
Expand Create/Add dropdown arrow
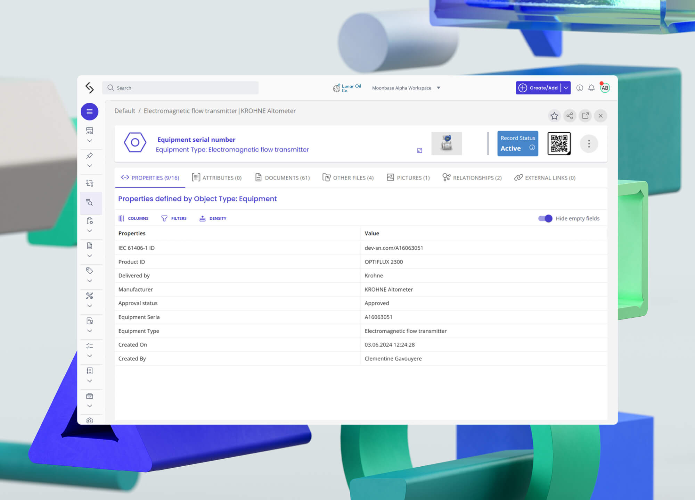tap(566, 88)
